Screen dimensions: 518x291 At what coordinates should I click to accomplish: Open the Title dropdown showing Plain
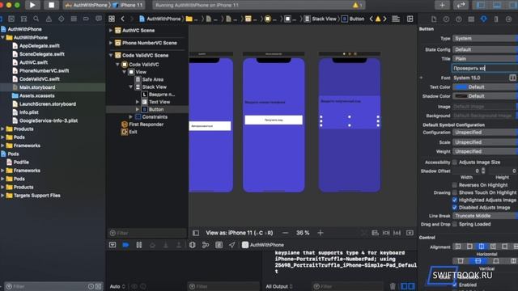pos(485,59)
